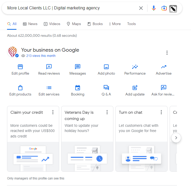Open the Messages icon

(x=78, y=67)
